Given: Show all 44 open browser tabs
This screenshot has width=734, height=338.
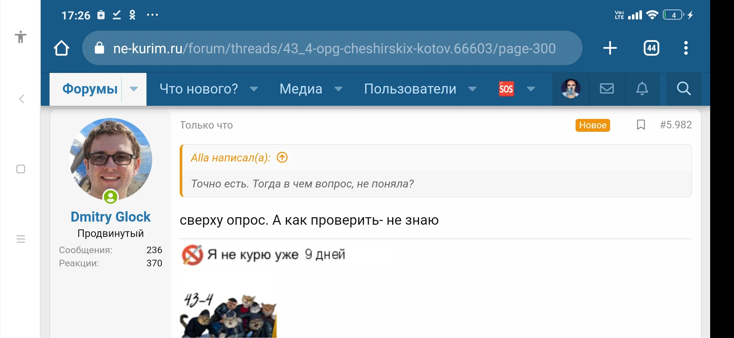Looking at the screenshot, I should pyautogui.click(x=651, y=48).
